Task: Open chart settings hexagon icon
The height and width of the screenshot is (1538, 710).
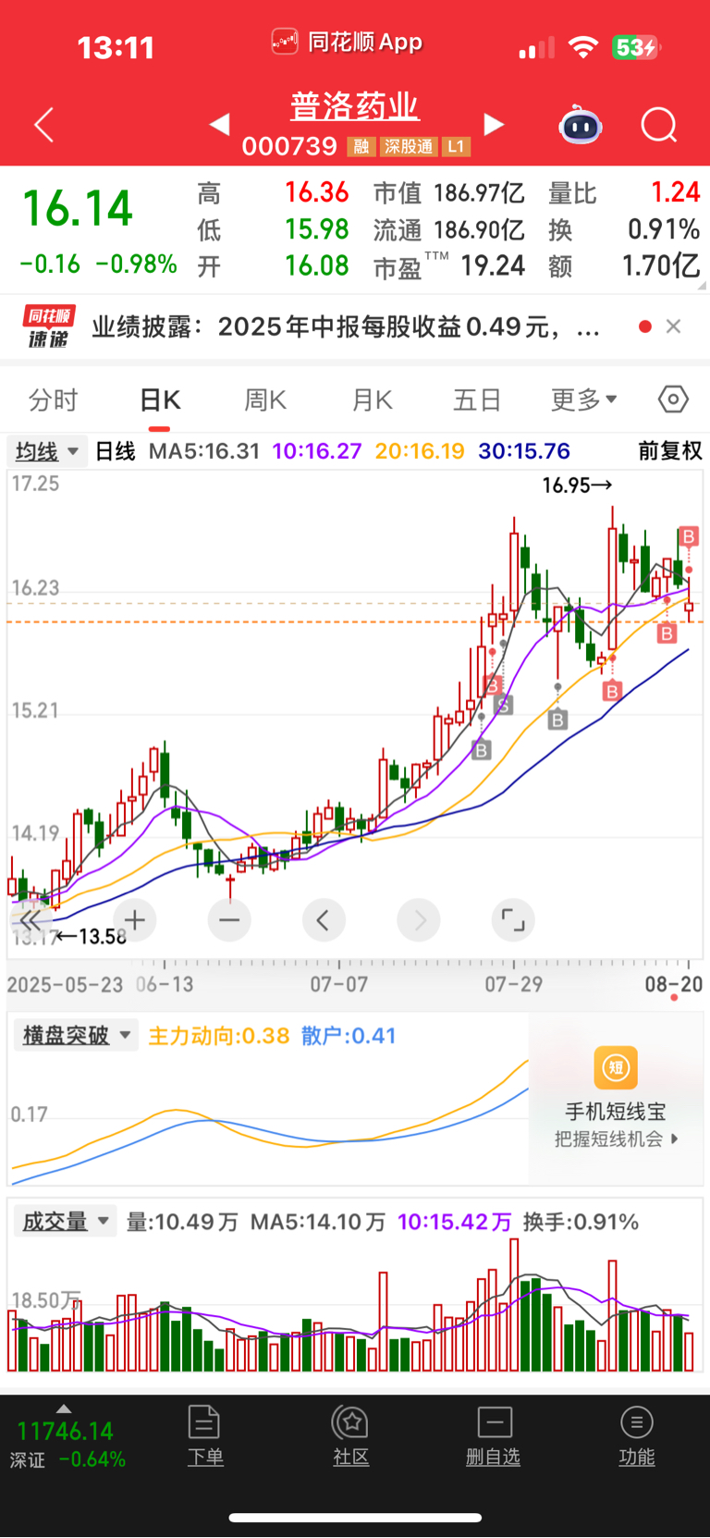Action: 673,400
